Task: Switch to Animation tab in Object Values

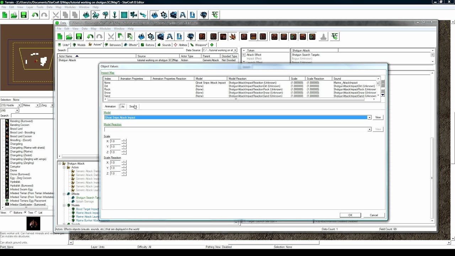Action: tap(110, 106)
